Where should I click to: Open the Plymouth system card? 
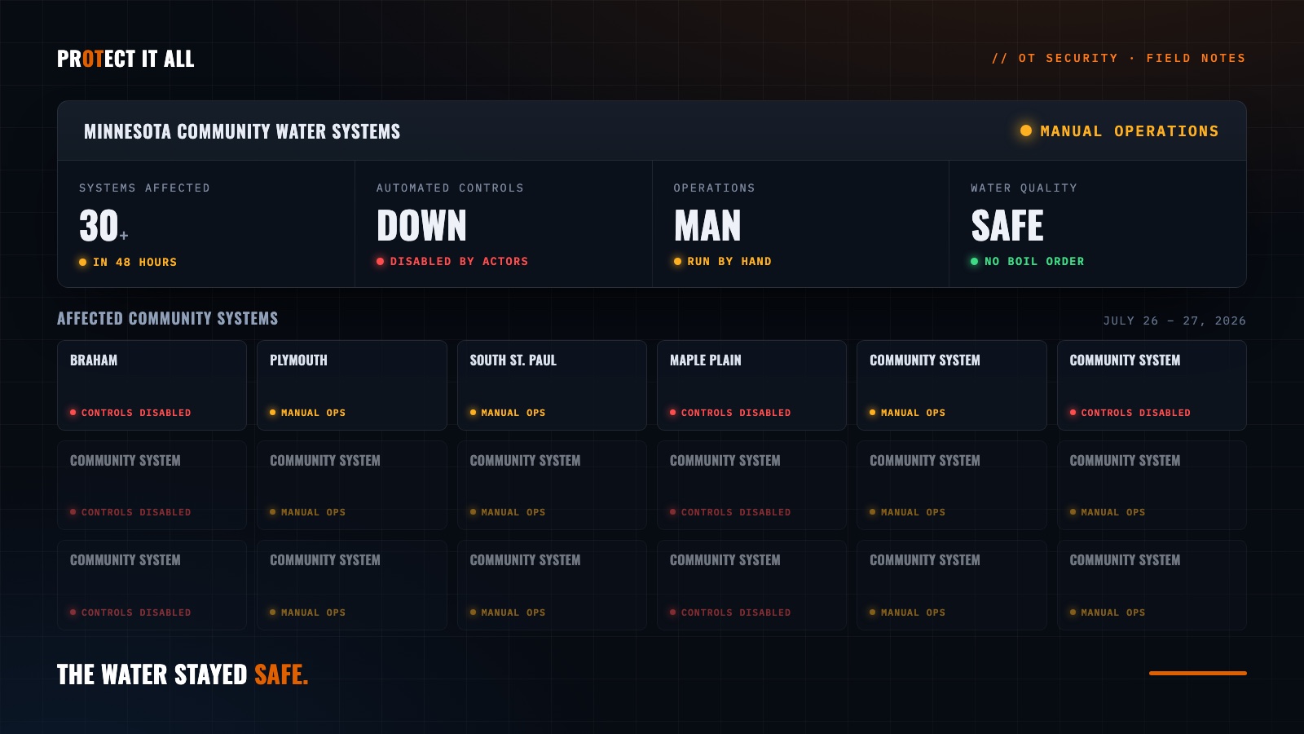(352, 385)
